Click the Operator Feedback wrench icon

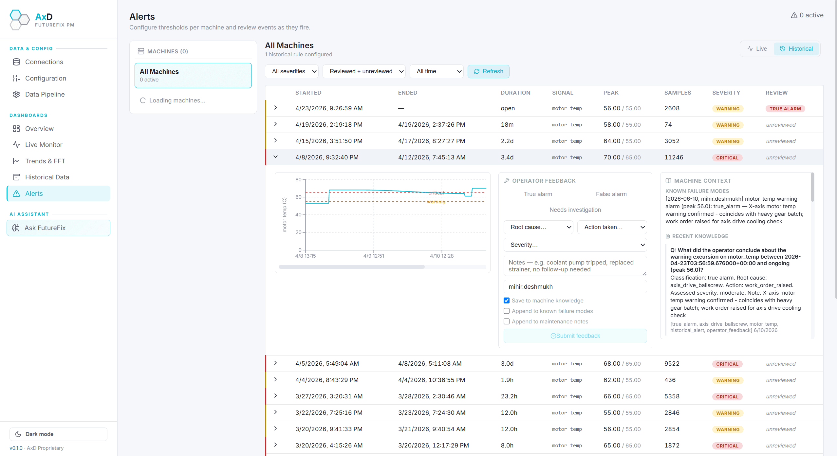click(x=507, y=181)
